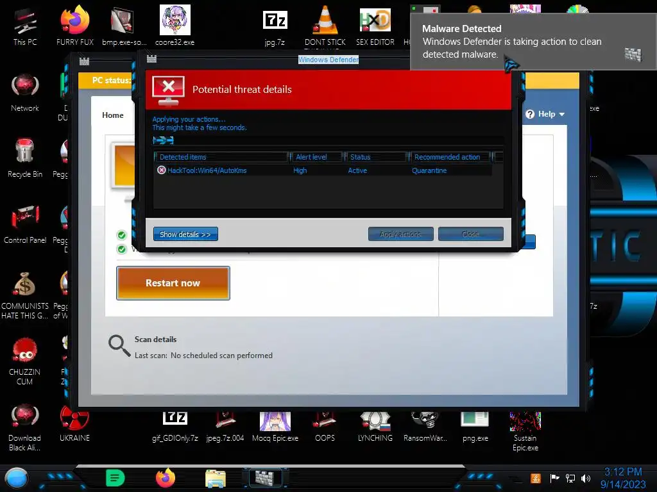
Task: Click the volume speaker tray icon
Action: click(x=586, y=478)
